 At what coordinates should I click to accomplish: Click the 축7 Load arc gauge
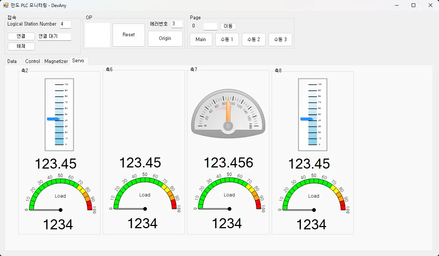pyautogui.click(x=229, y=193)
